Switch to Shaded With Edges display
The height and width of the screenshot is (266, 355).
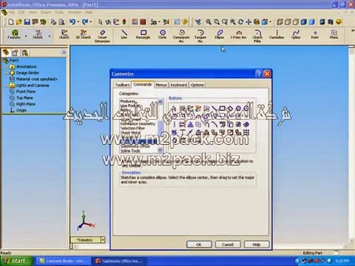[303, 22]
